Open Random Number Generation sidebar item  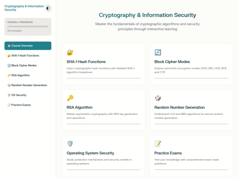(x=28, y=85)
